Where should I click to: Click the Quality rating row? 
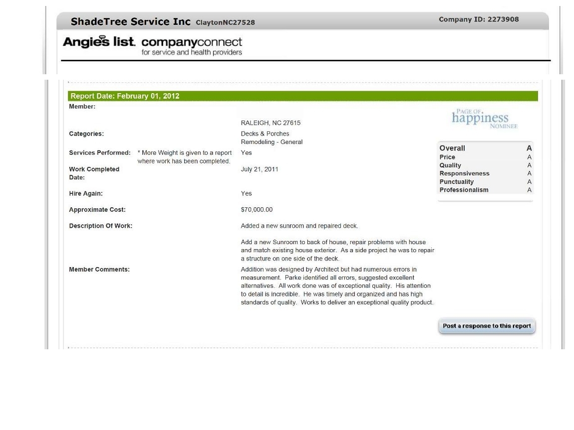[x=485, y=165]
